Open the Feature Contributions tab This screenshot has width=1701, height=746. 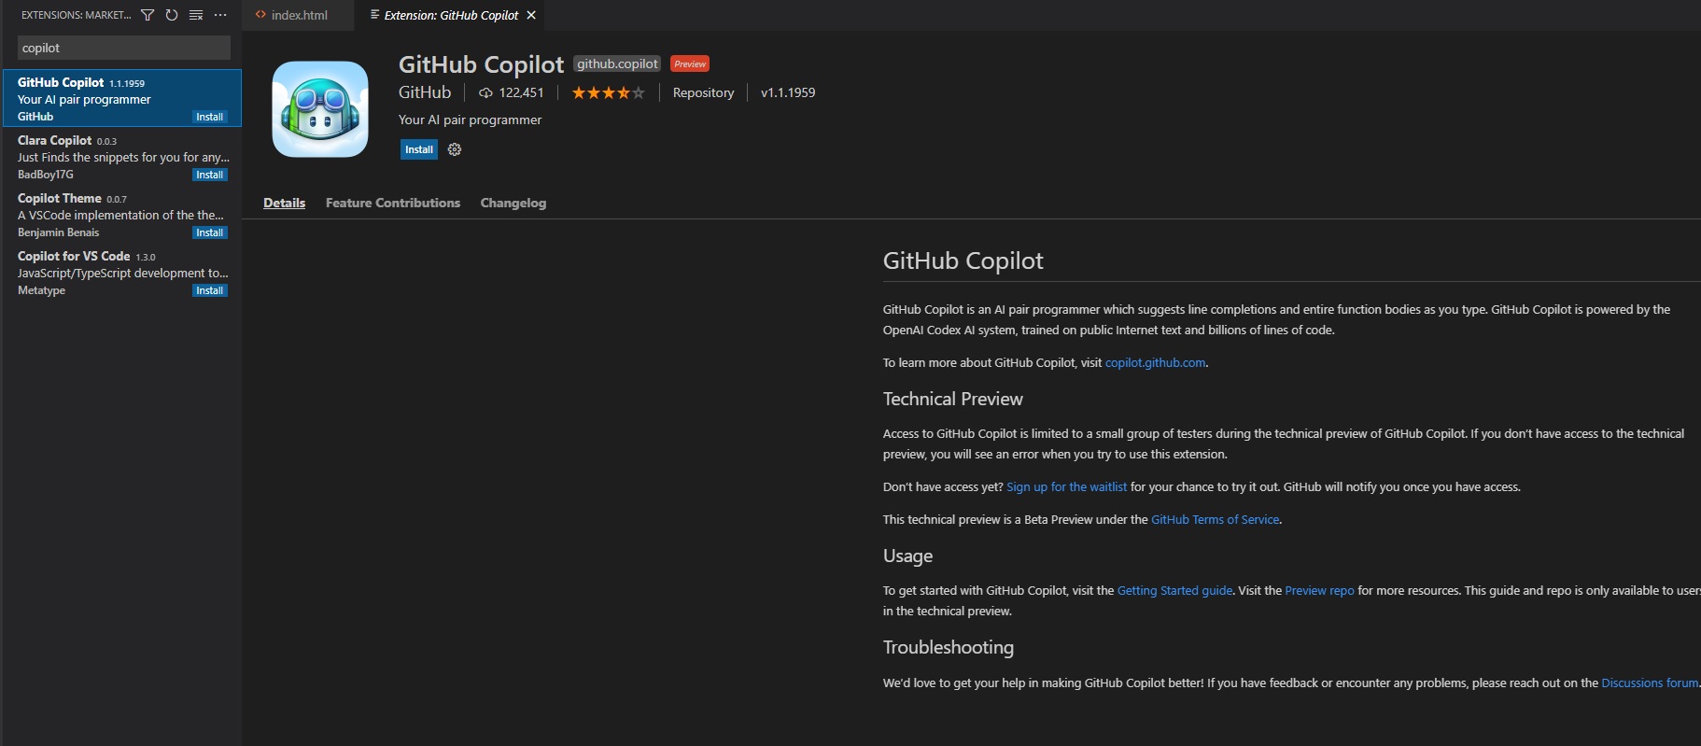(x=393, y=203)
